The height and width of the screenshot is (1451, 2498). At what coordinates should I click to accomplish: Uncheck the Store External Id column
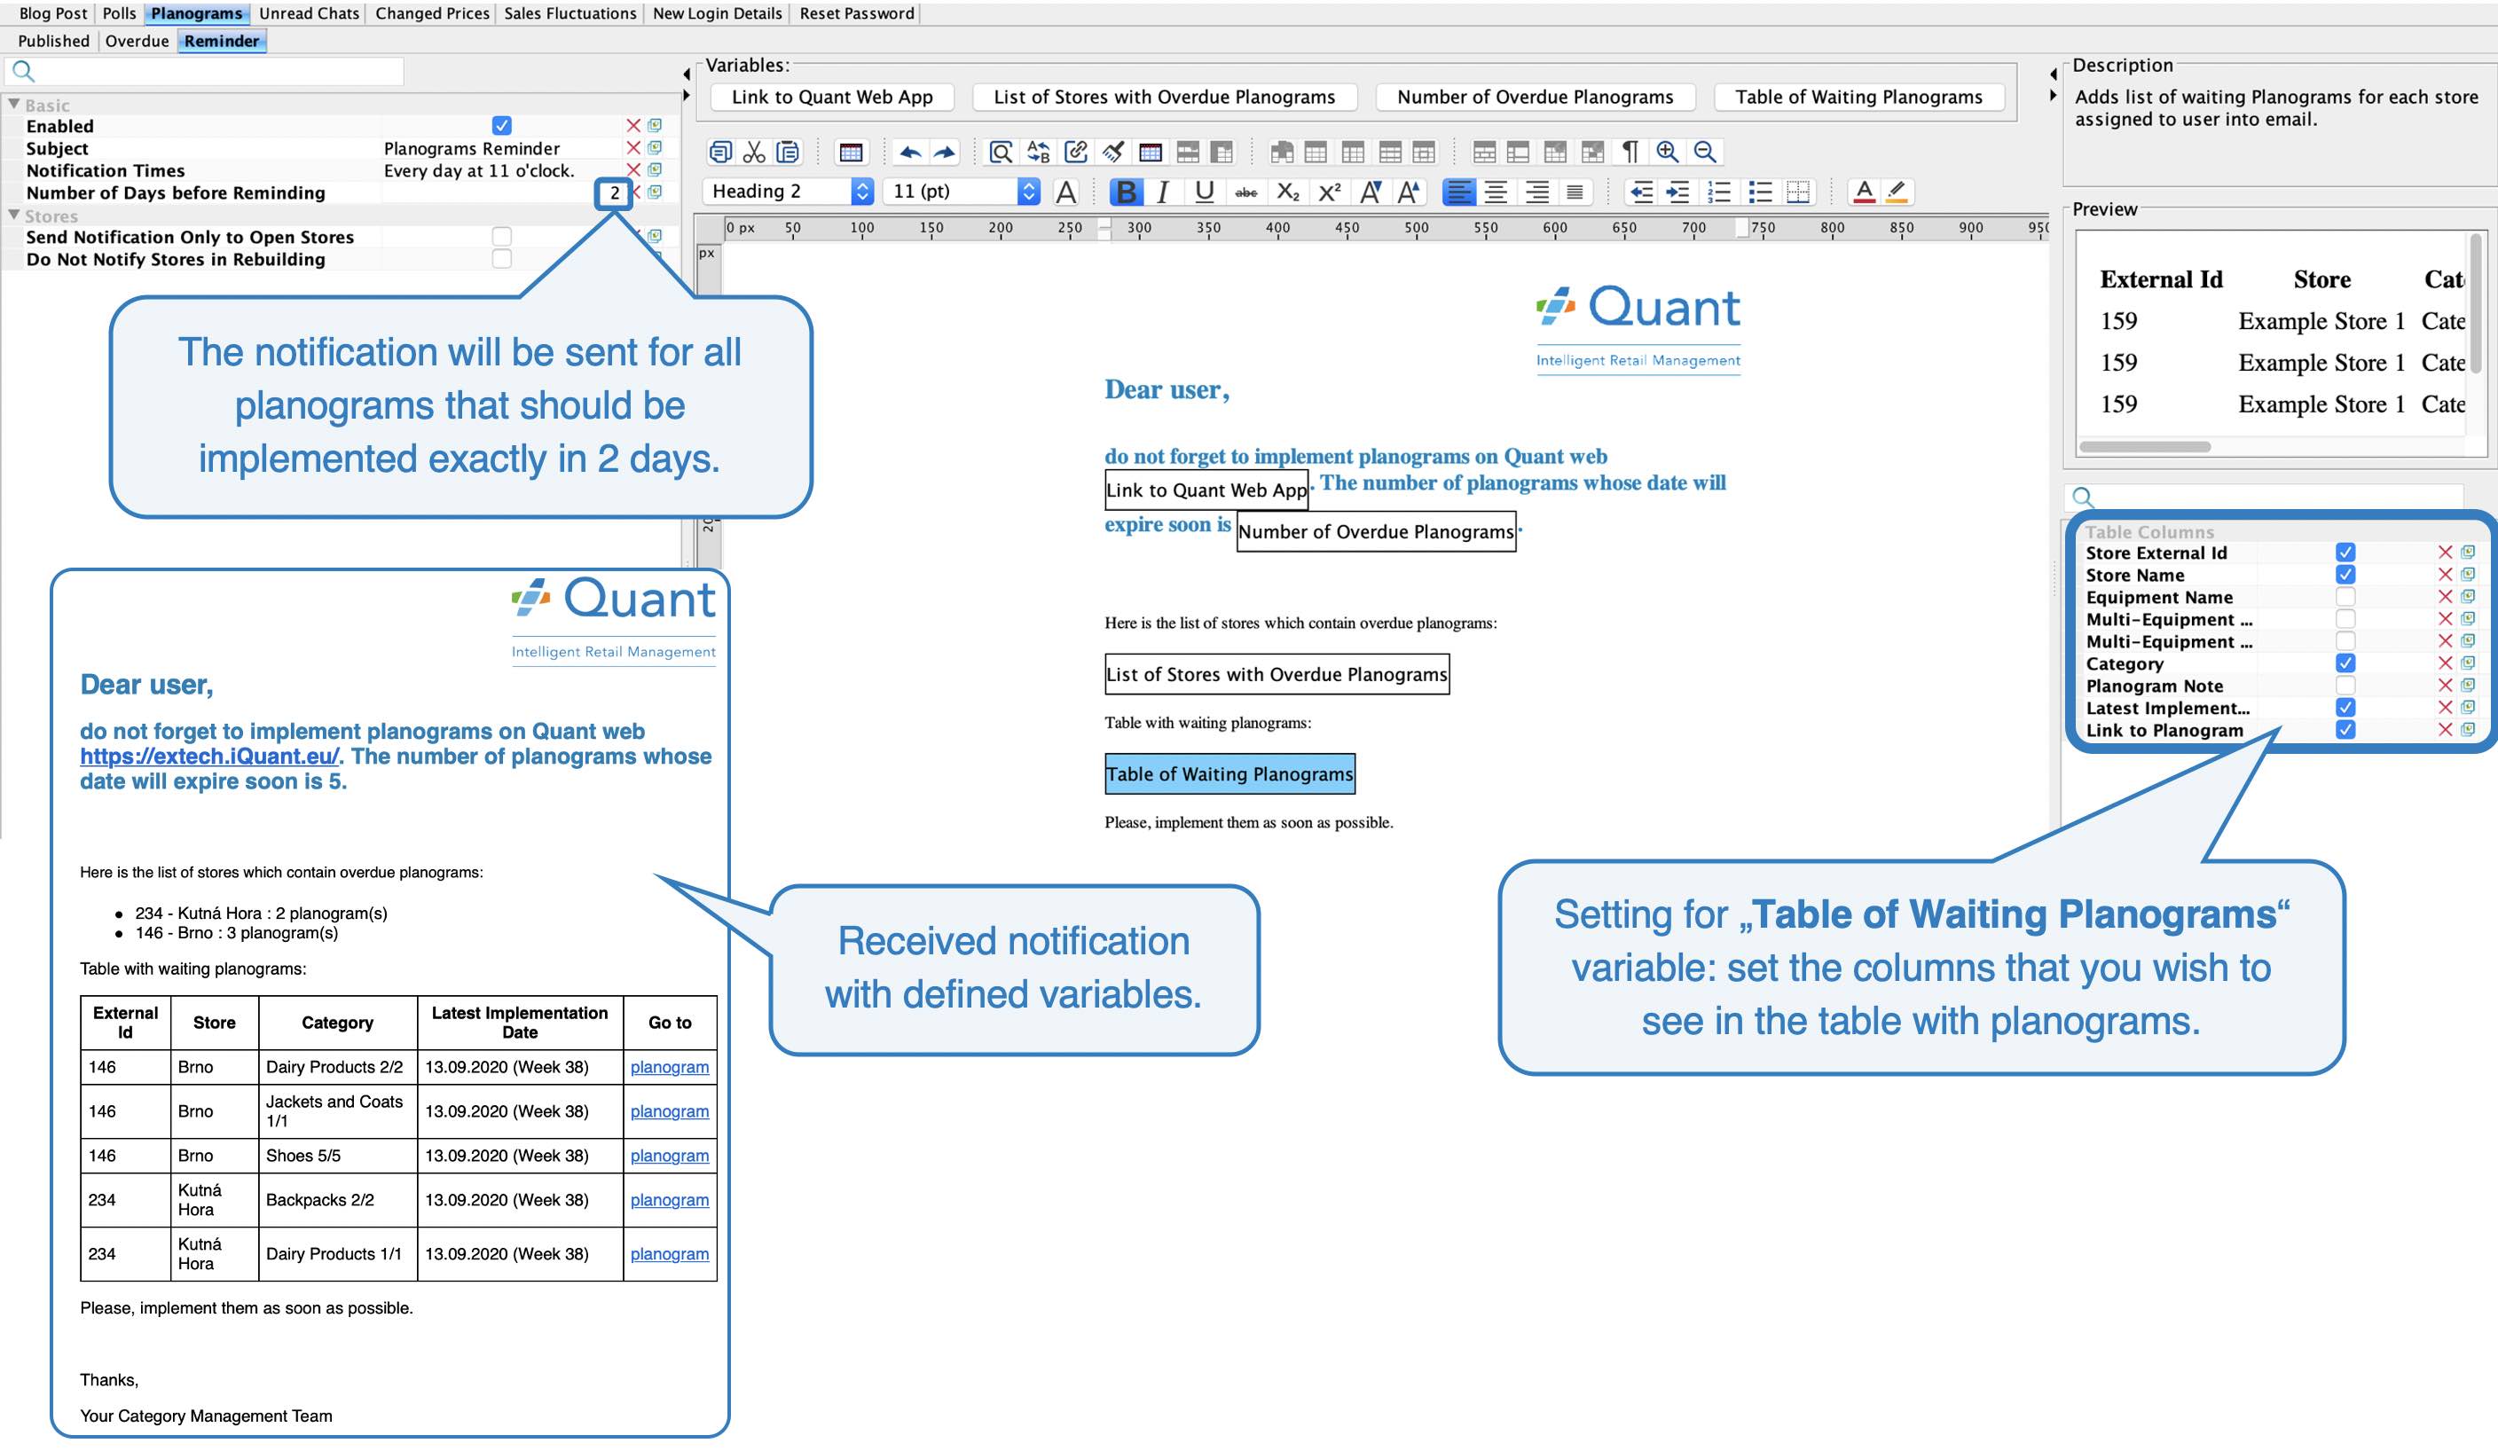tap(2345, 552)
